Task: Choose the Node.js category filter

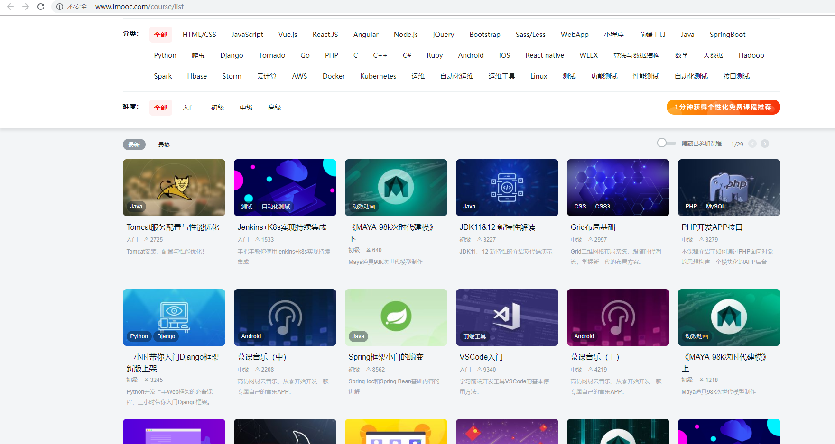Action: (x=406, y=35)
